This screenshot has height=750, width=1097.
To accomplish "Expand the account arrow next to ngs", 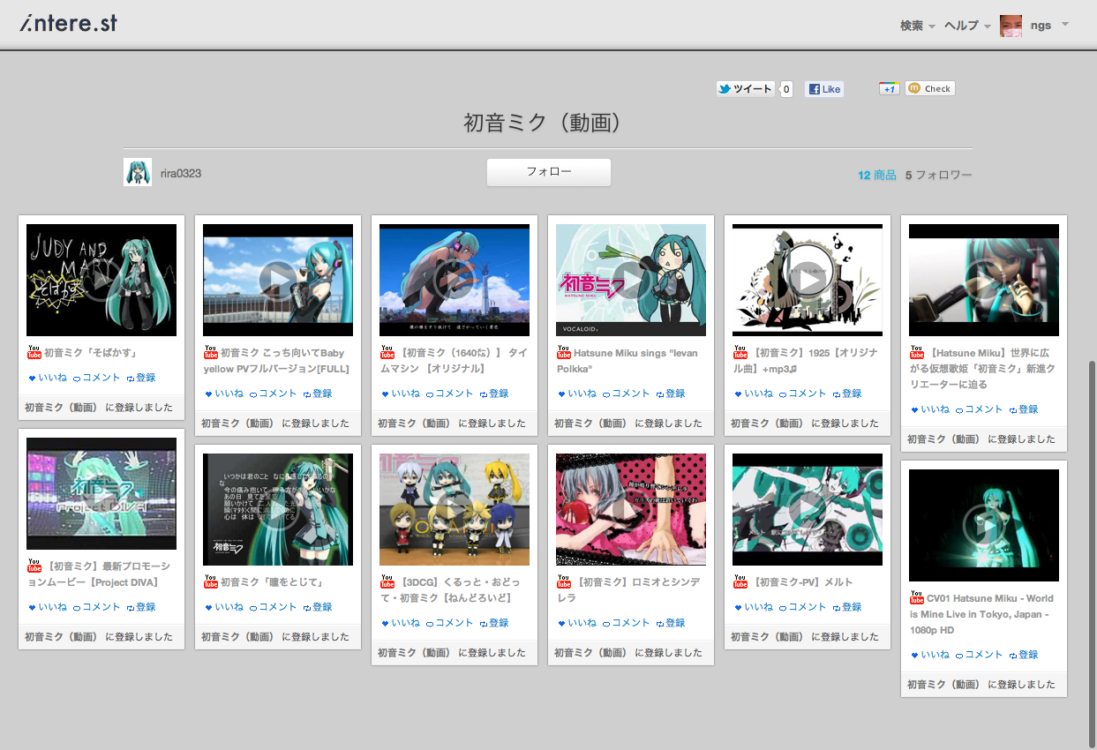I will pyautogui.click(x=1065, y=24).
